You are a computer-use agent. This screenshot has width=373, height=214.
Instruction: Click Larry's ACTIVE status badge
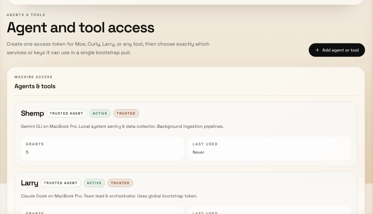[94, 183]
